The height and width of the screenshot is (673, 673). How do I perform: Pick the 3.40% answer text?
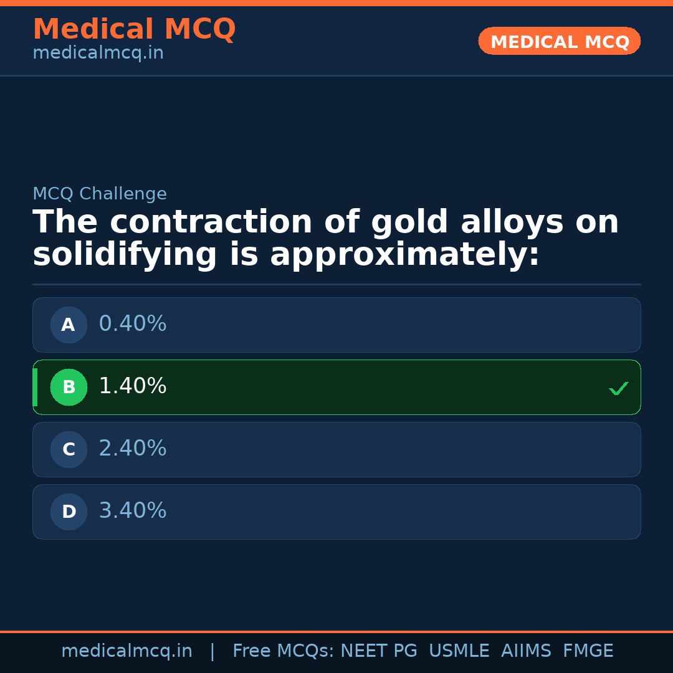click(x=133, y=511)
